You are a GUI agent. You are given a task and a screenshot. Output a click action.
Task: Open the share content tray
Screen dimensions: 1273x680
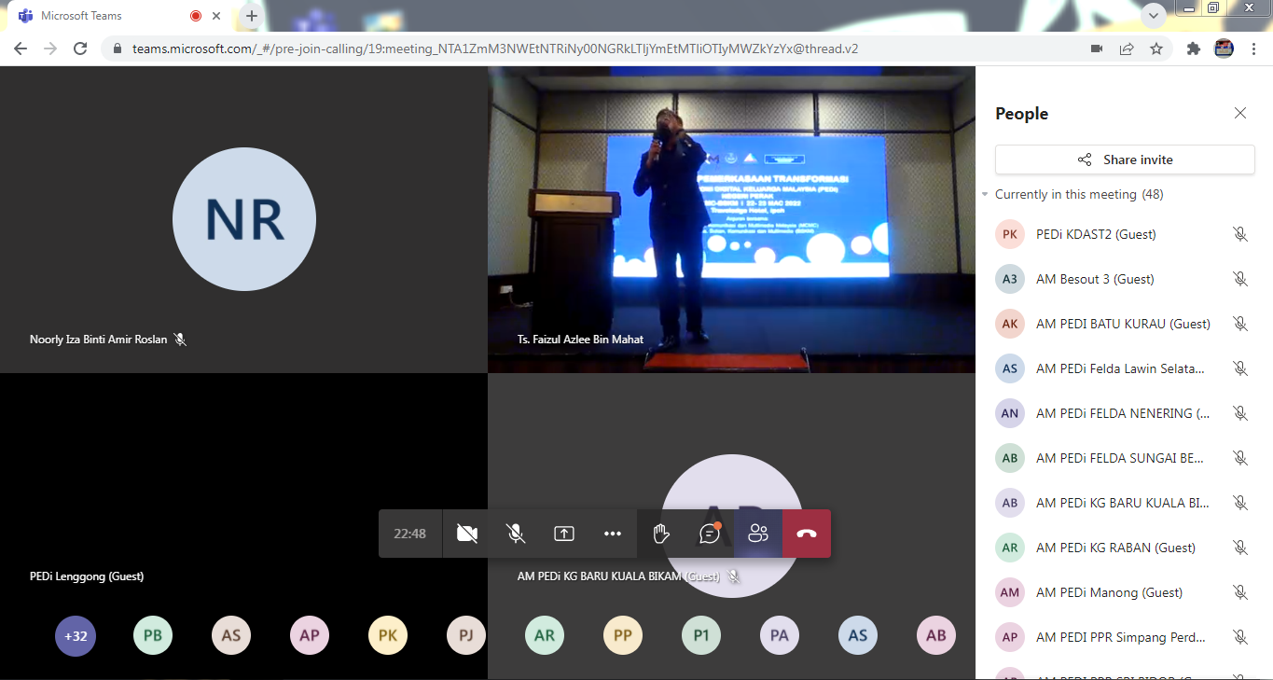coord(563,534)
